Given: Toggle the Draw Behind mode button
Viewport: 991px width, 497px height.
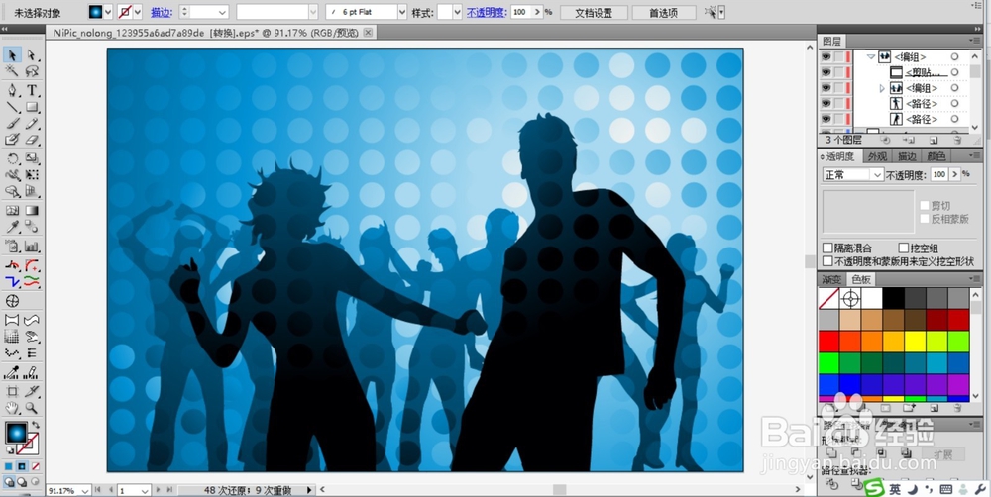Looking at the screenshot, I should pyautogui.click(x=22, y=482).
